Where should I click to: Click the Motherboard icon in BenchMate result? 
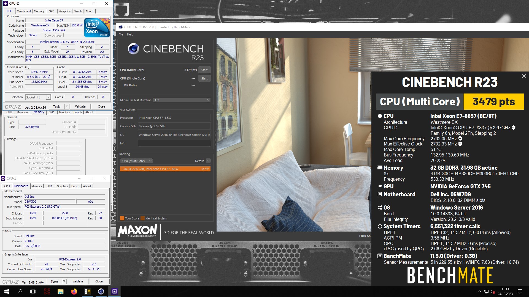380,194
